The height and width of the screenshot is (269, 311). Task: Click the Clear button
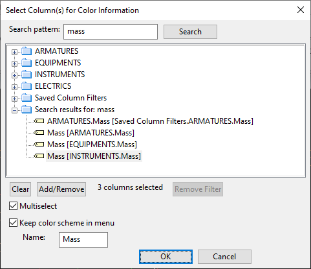20,189
